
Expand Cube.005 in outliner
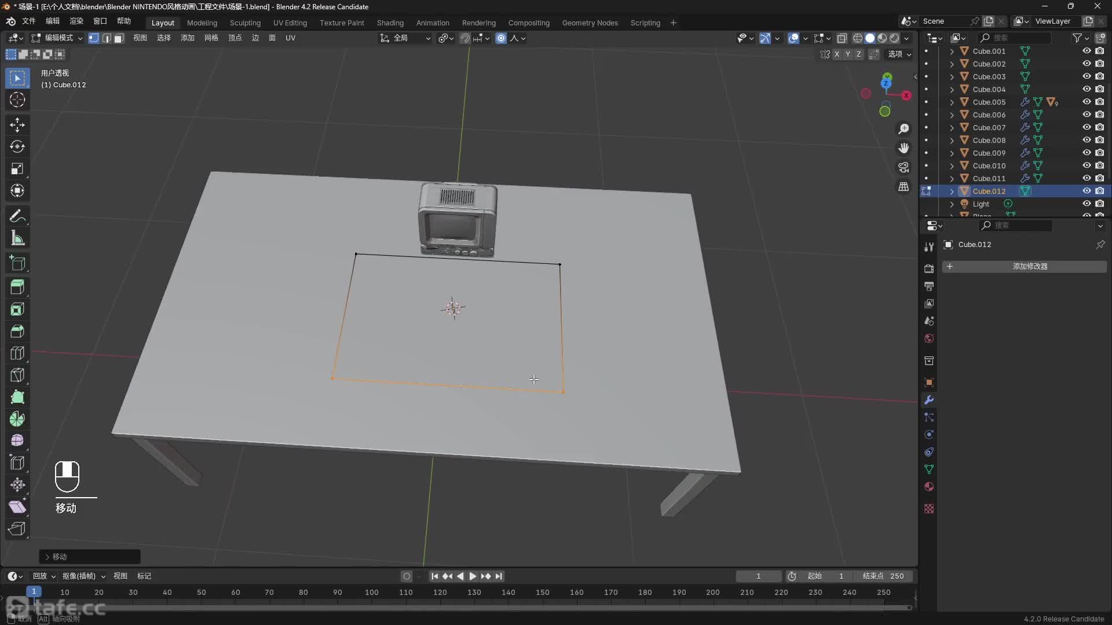[x=952, y=102]
